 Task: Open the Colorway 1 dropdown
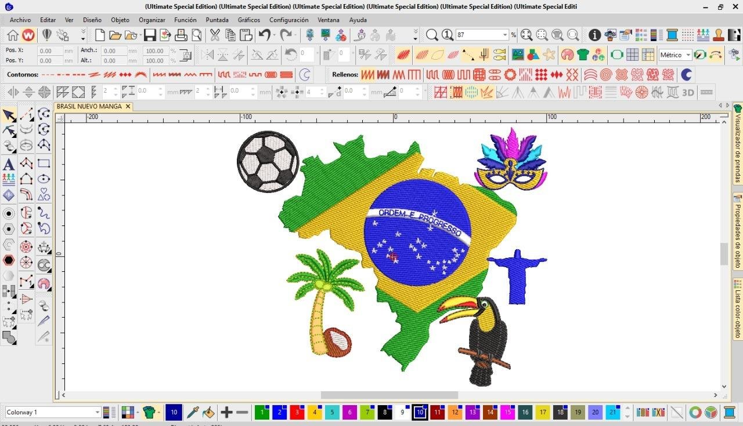[x=97, y=412]
